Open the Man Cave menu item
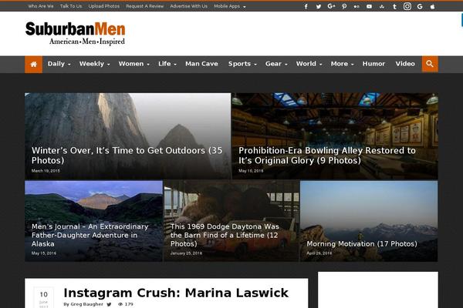Image resolution: width=463 pixels, height=308 pixels. tap(201, 64)
